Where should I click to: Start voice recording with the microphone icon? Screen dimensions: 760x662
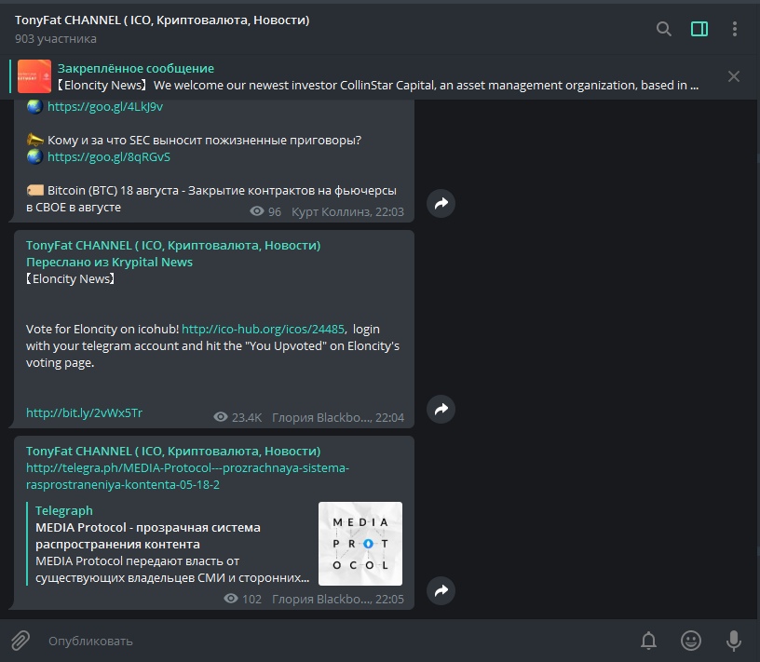point(733,641)
